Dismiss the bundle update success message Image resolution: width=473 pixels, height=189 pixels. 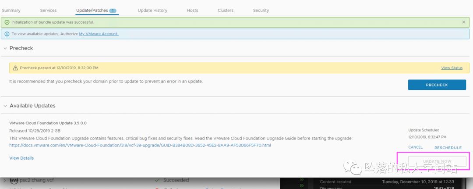[x=464, y=22]
